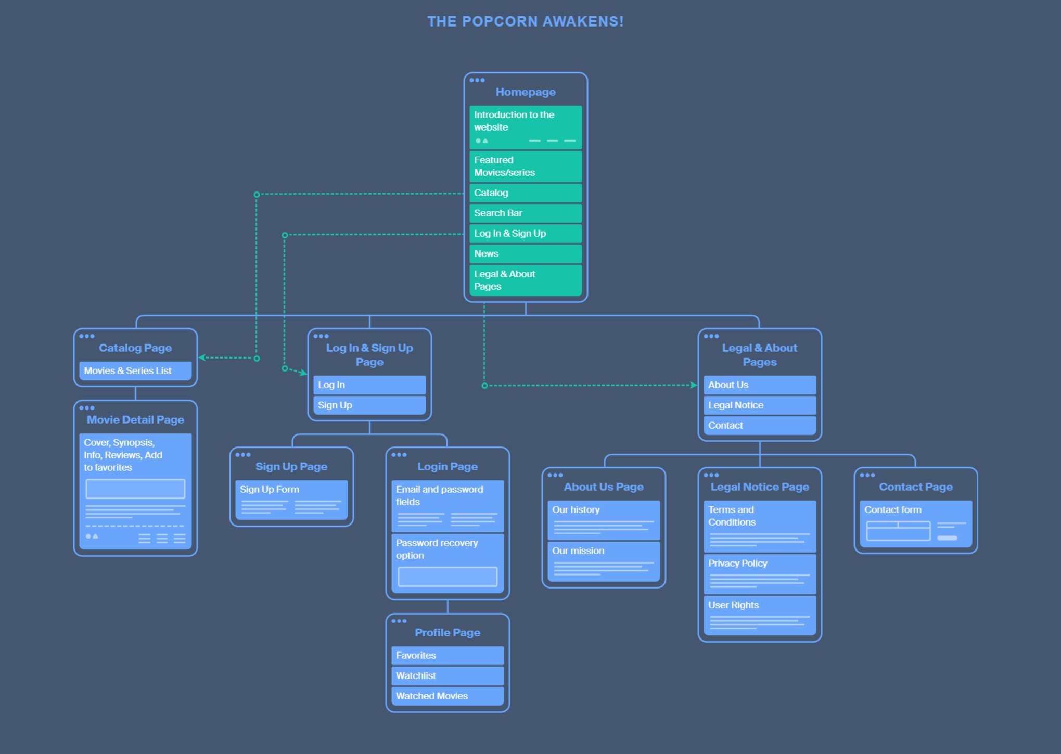Viewport: 1061px width, 754px height.
Task: Click three-dot icon on About Us Page card
Action: click(555, 475)
